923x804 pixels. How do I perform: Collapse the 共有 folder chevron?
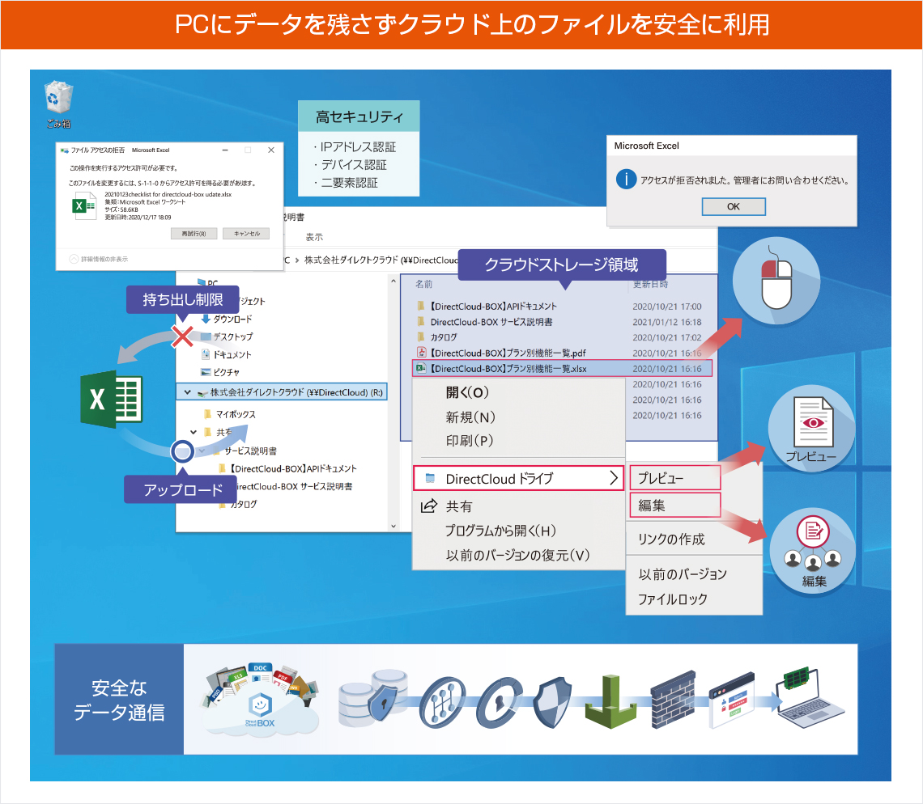pyautogui.click(x=193, y=432)
